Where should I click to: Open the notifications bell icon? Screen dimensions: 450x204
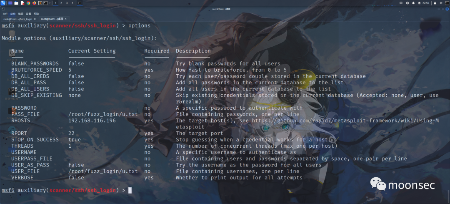point(413,3)
